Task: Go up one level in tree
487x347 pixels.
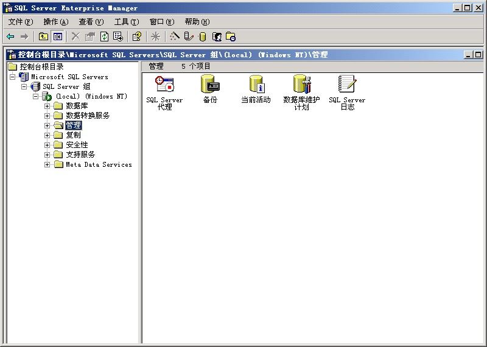Action: 43,37
